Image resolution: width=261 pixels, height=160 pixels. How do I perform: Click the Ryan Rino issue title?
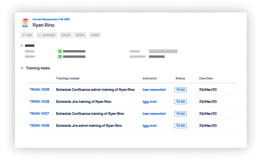(43, 25)
